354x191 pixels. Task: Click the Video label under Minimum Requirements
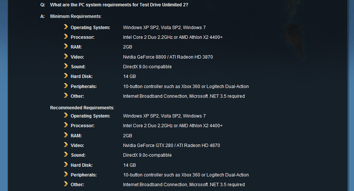coord(77,57)
